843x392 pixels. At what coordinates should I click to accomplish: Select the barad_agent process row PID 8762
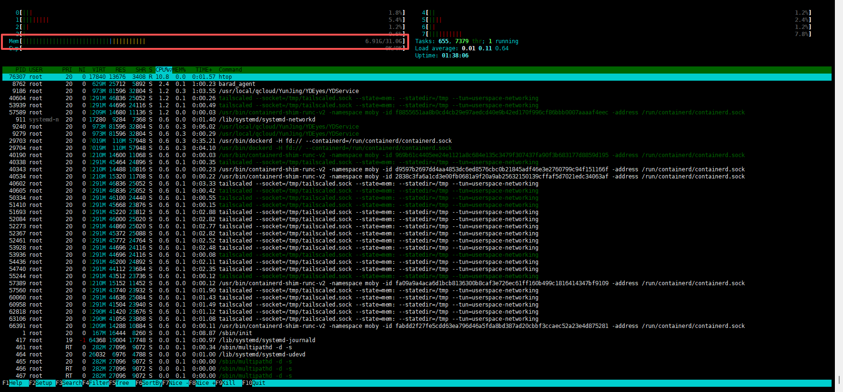[417, 84]
